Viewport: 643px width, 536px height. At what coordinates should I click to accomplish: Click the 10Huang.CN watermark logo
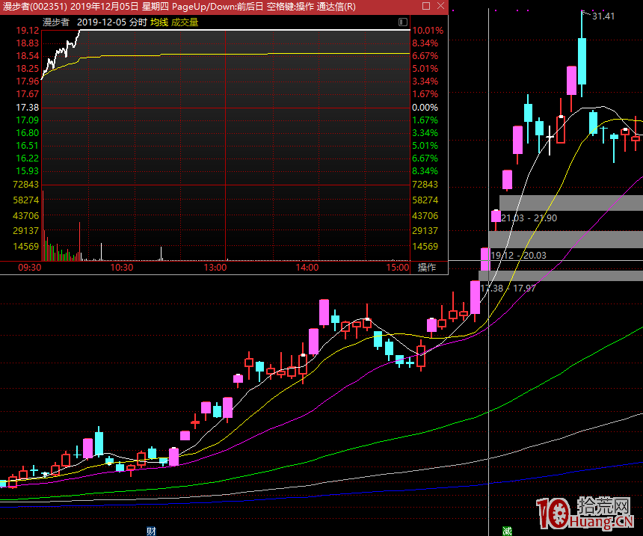click(x=588, y=514)
